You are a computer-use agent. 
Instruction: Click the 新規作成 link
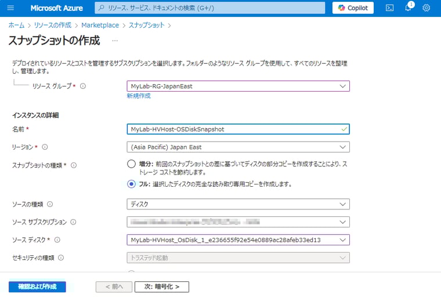click(139, 96)
